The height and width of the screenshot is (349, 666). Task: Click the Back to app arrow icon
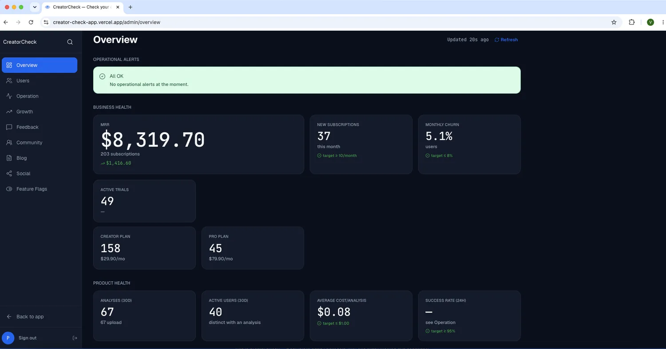pos(9,317)
